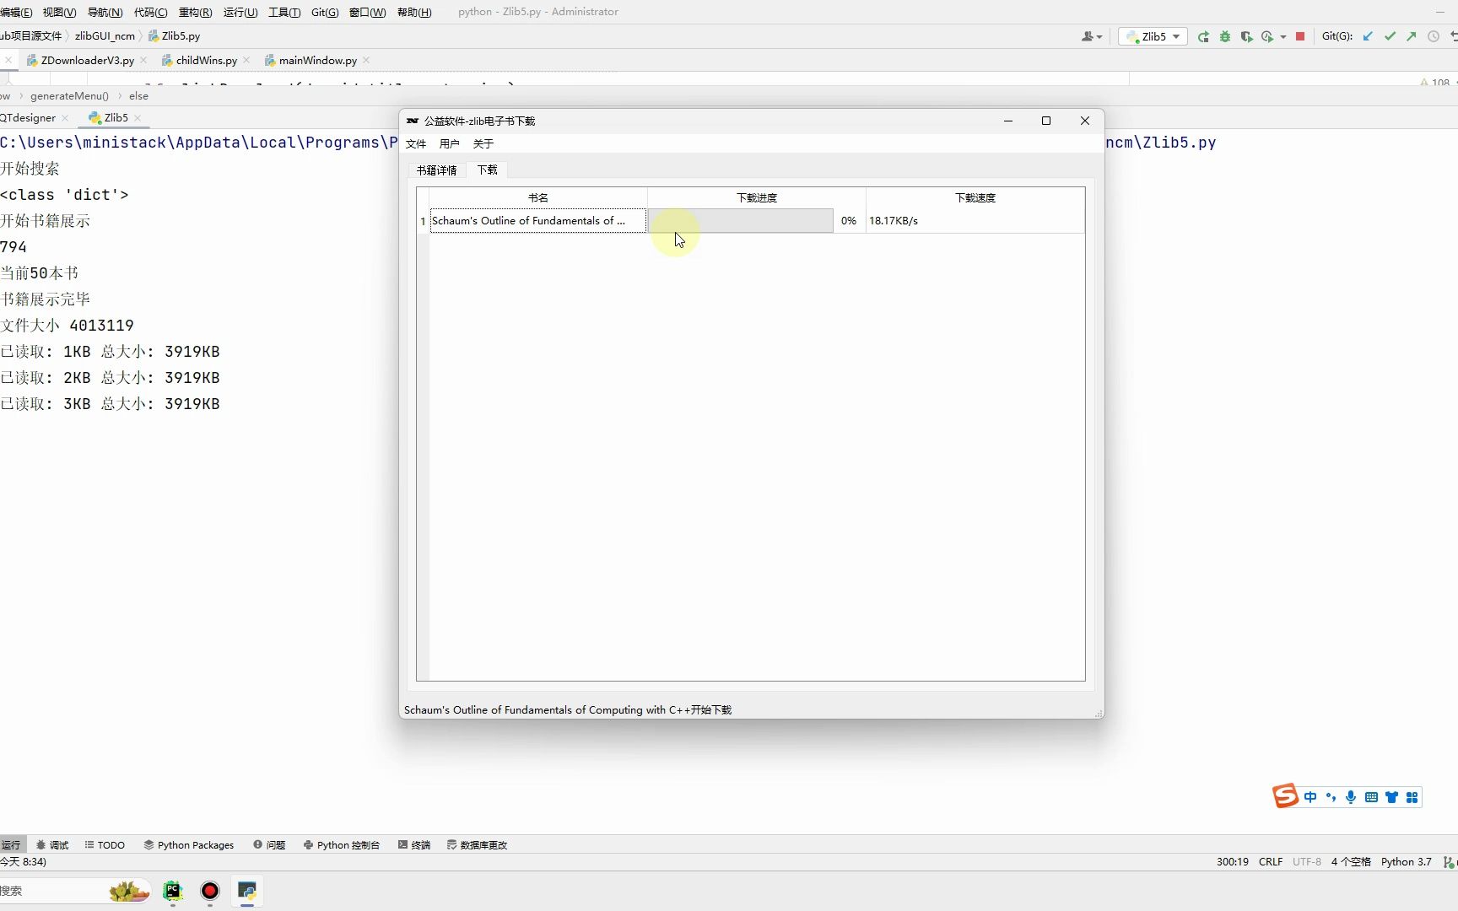
Task: Click Git commit green checkmark
Action: (1390, 36)
